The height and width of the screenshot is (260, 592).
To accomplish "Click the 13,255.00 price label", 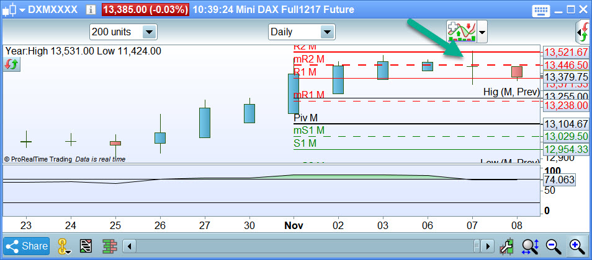I will click(566, 96).
